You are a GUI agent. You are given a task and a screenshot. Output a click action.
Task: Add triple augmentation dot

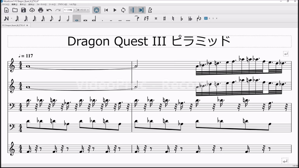coord(120,20)
